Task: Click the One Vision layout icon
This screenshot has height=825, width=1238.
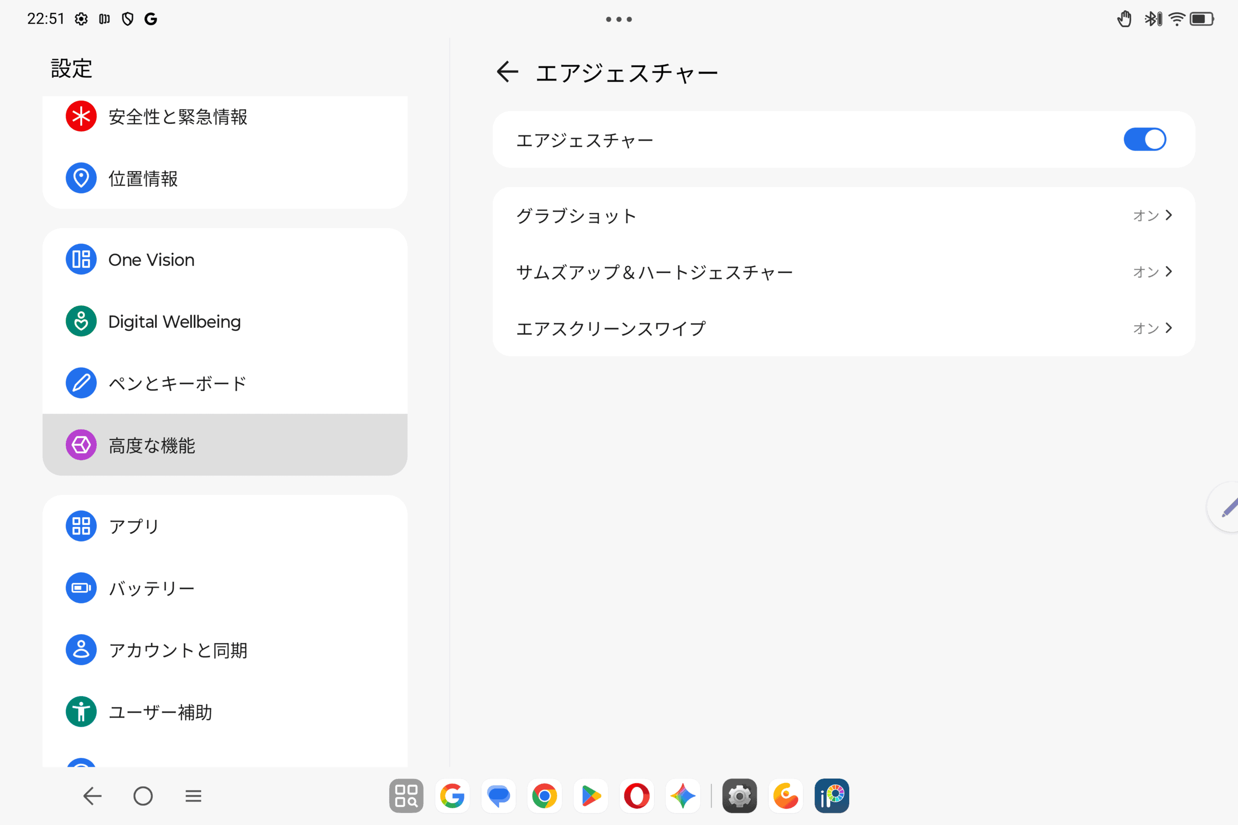Action: [x=81, y=259]
